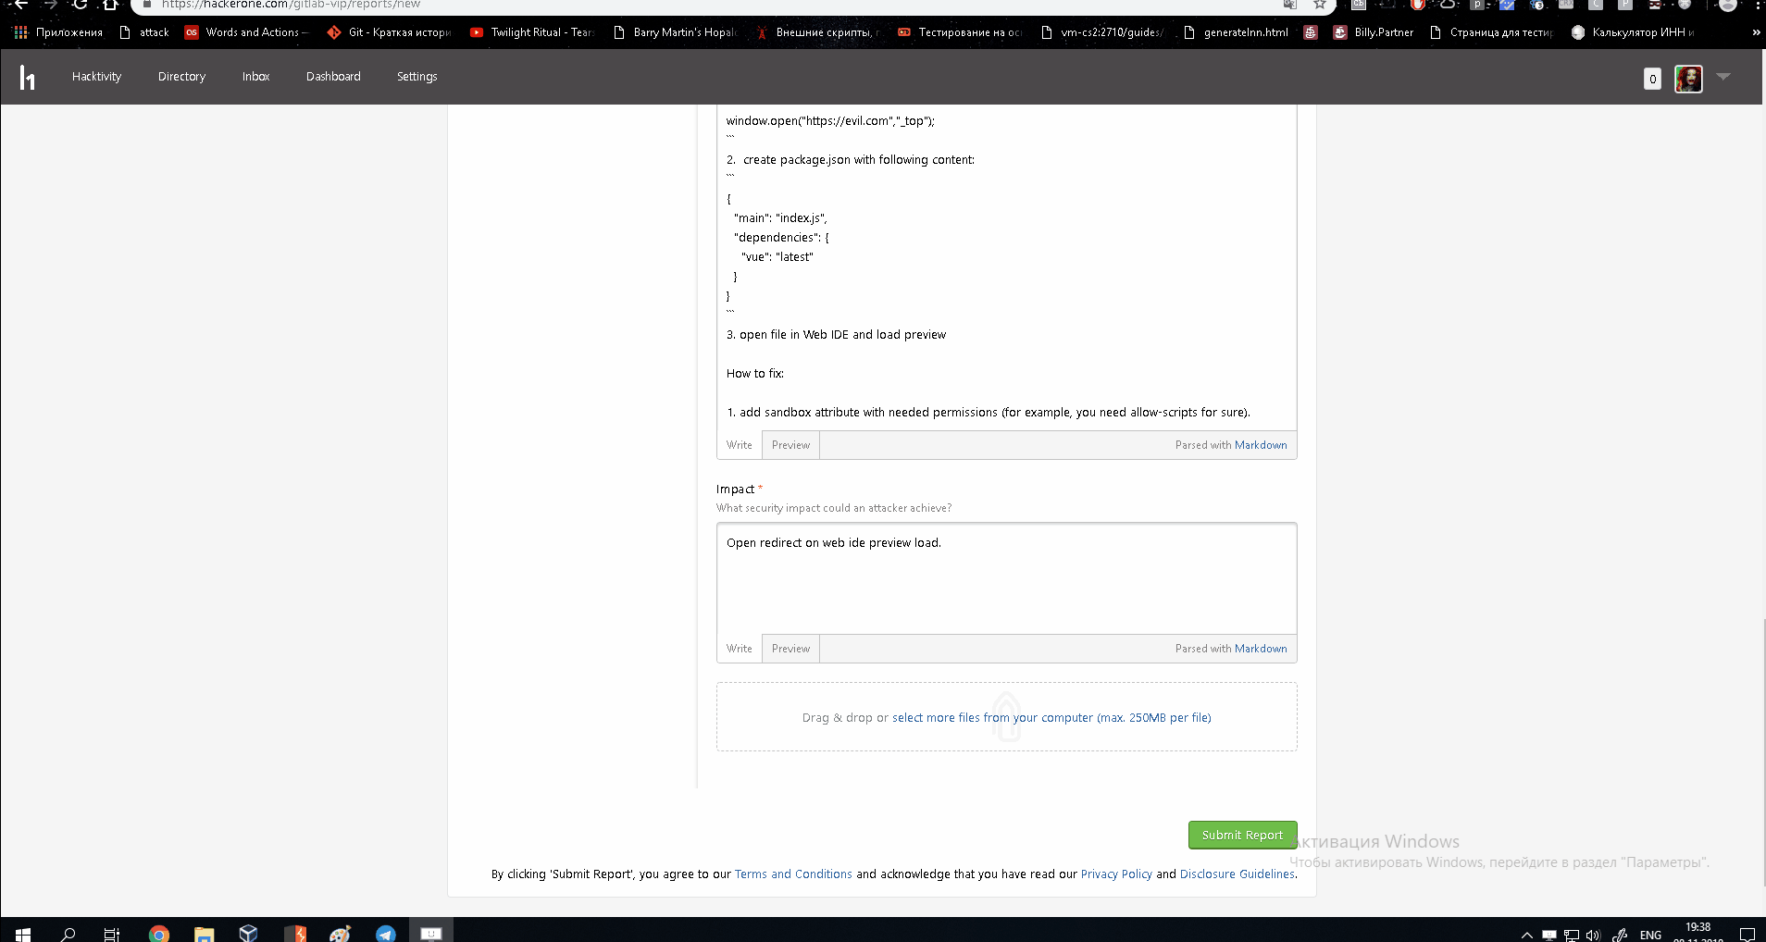Open the Terms and Conditions link
Image resolution: width=1766 pixels, height=942 pixels.
793,874
